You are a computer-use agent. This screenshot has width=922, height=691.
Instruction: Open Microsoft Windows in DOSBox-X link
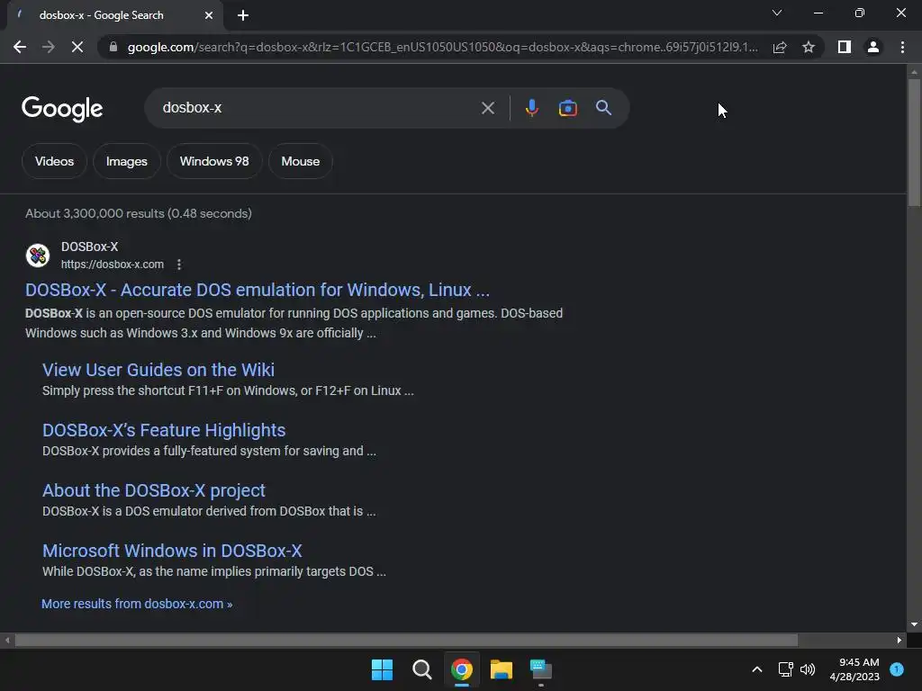pos(172,551)
